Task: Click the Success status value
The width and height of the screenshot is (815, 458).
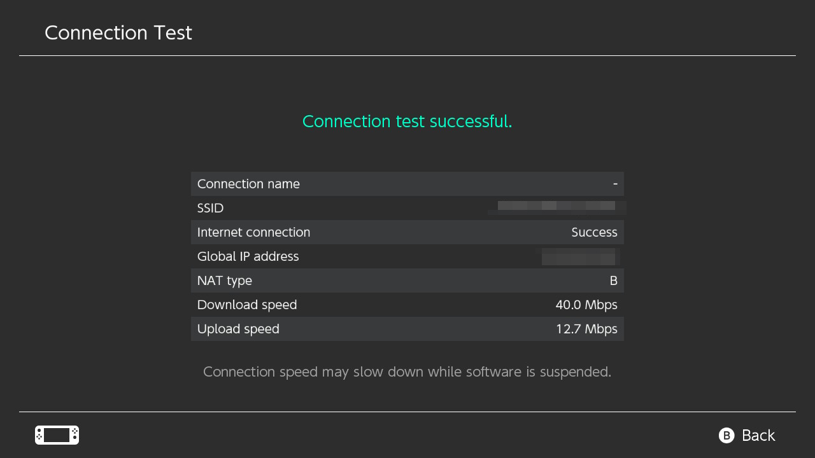Action: 594,232
